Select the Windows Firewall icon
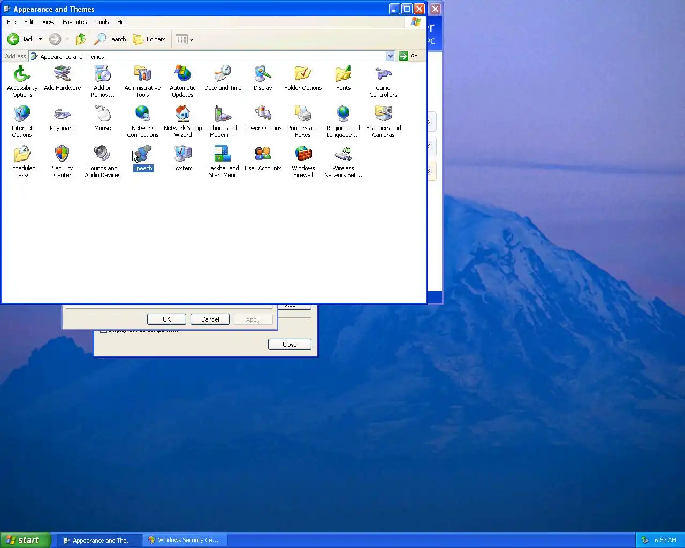The image size is (685, 548). (303, 161)
